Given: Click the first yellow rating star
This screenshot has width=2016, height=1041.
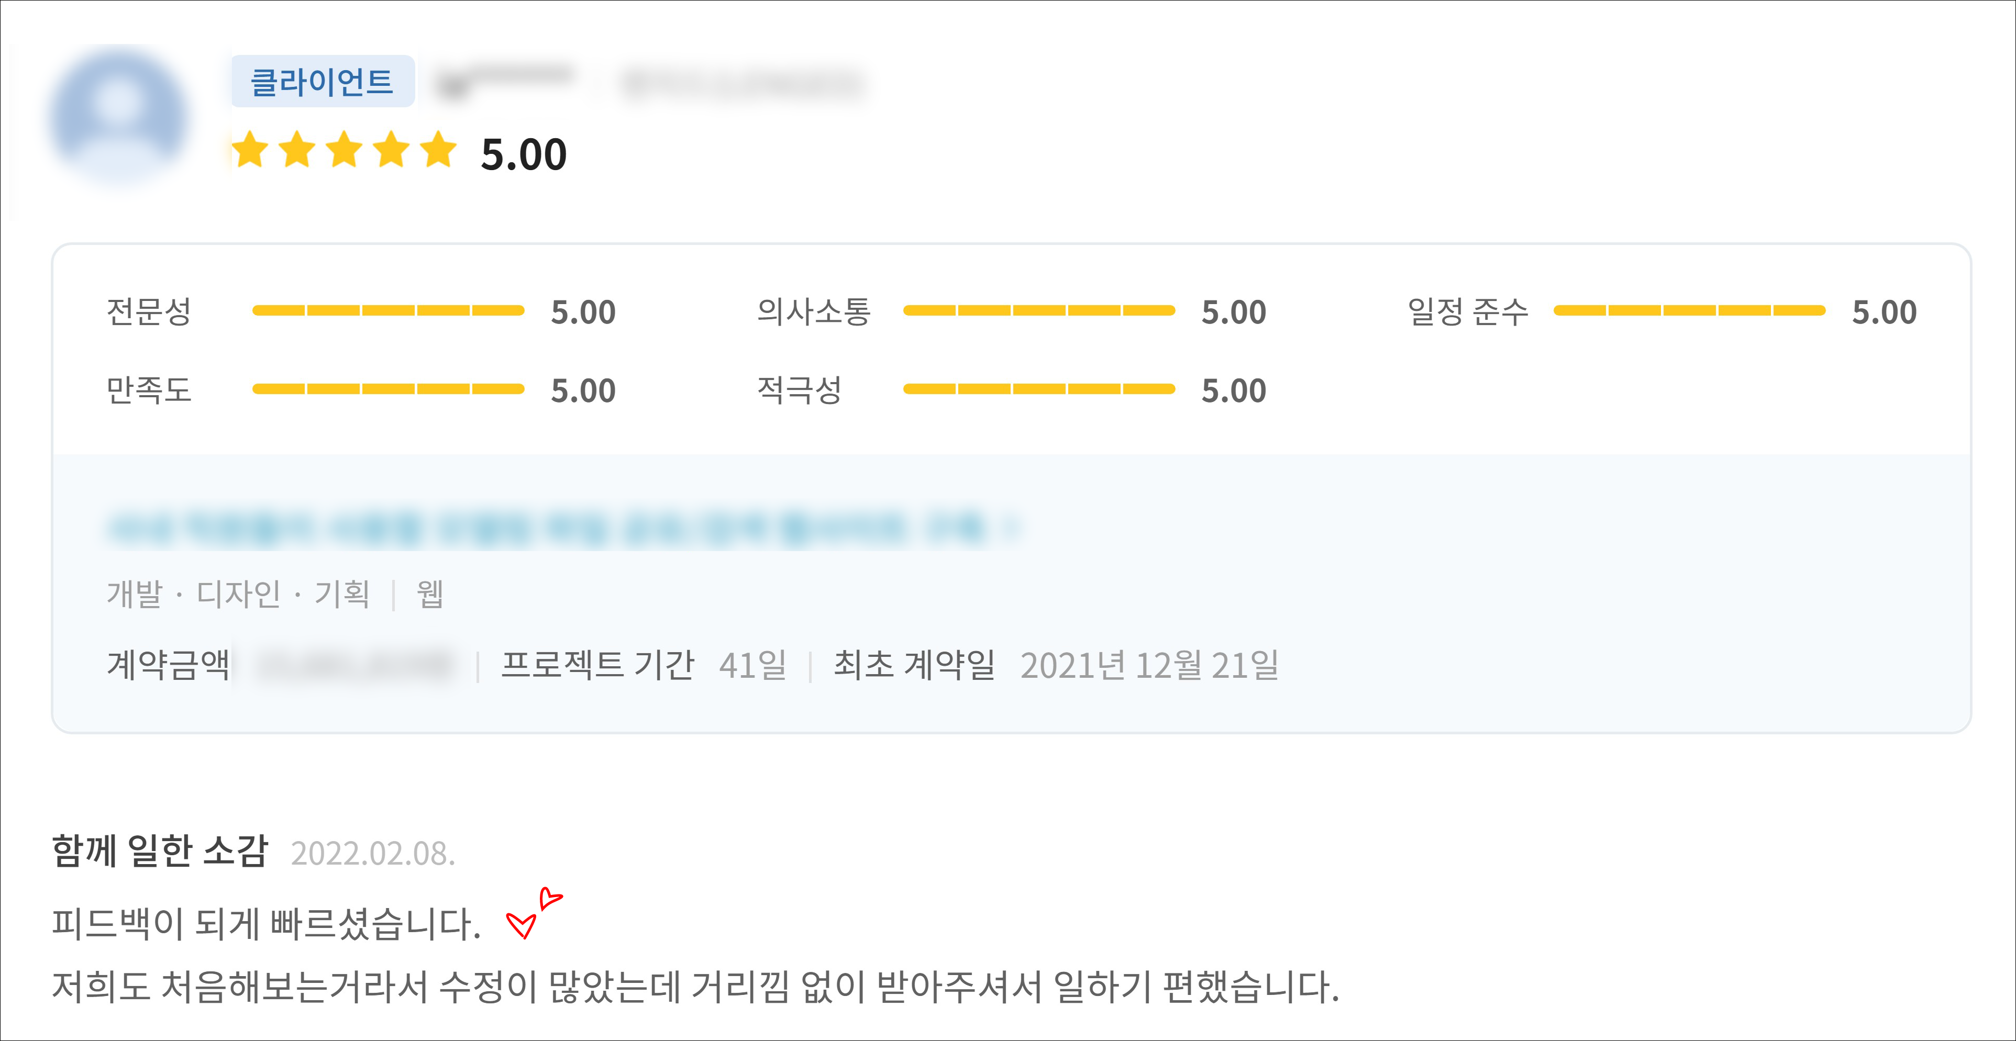Looking at the screenshot, I should pyautogui.click(x=250, y=149).
